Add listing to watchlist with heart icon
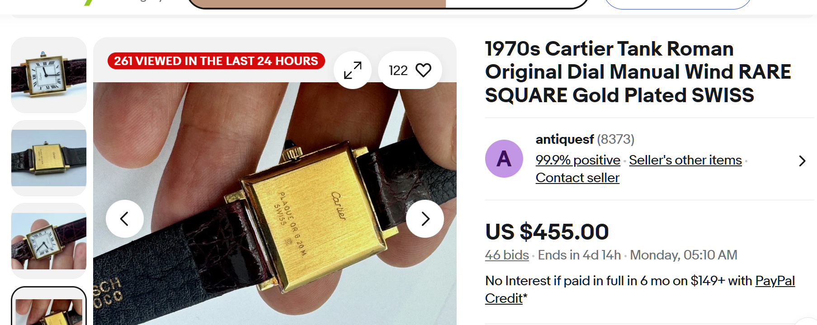 point(410,70)
